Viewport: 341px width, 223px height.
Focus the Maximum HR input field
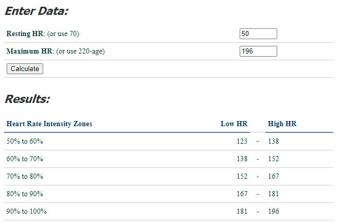258,52
